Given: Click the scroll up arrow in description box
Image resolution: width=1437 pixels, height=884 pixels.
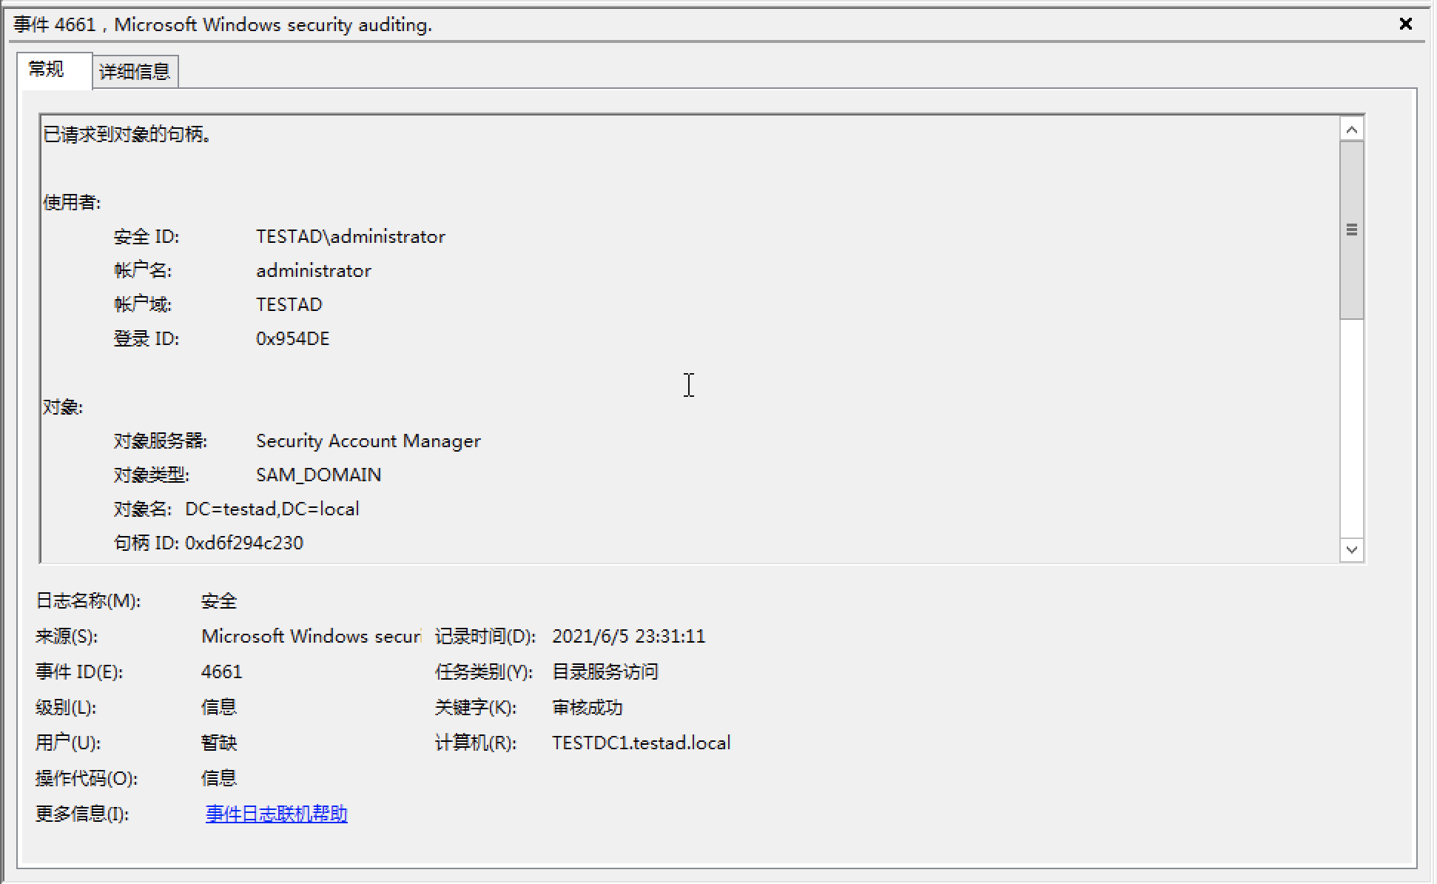Looking at the screenshot, I should (x=1351, y=130).
